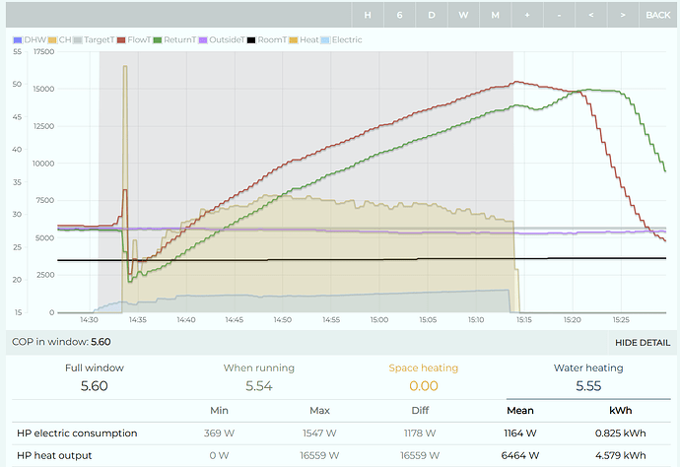Select the When running COP tab
The height and width of the screenshot is (467, 680).
259,377
